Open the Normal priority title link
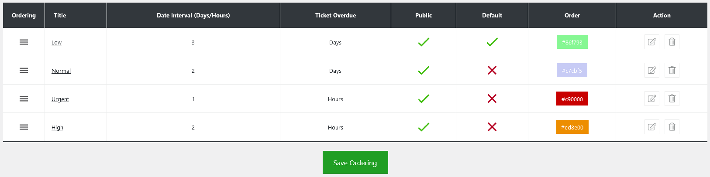Image resolution: width=710 pixels, height=177 pixels. coord(61,71)
